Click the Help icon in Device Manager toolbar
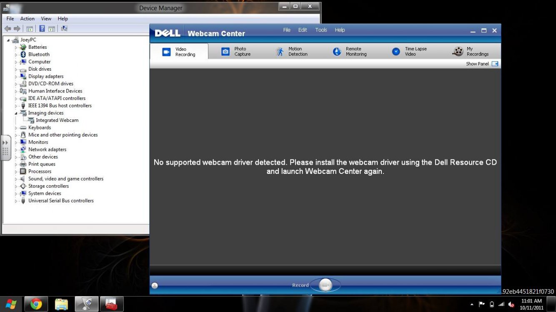 (x=42, y=29)
